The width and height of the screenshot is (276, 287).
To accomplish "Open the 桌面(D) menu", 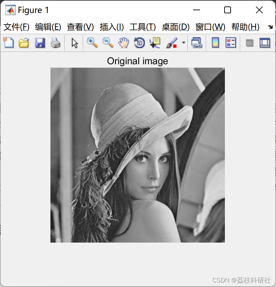I will pyautogui.click(x=175, y=27).
